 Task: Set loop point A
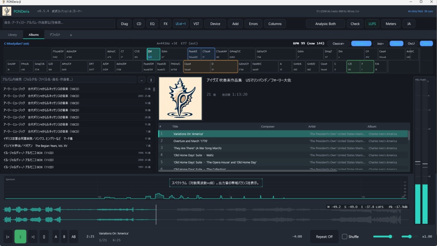click(56, 237)
